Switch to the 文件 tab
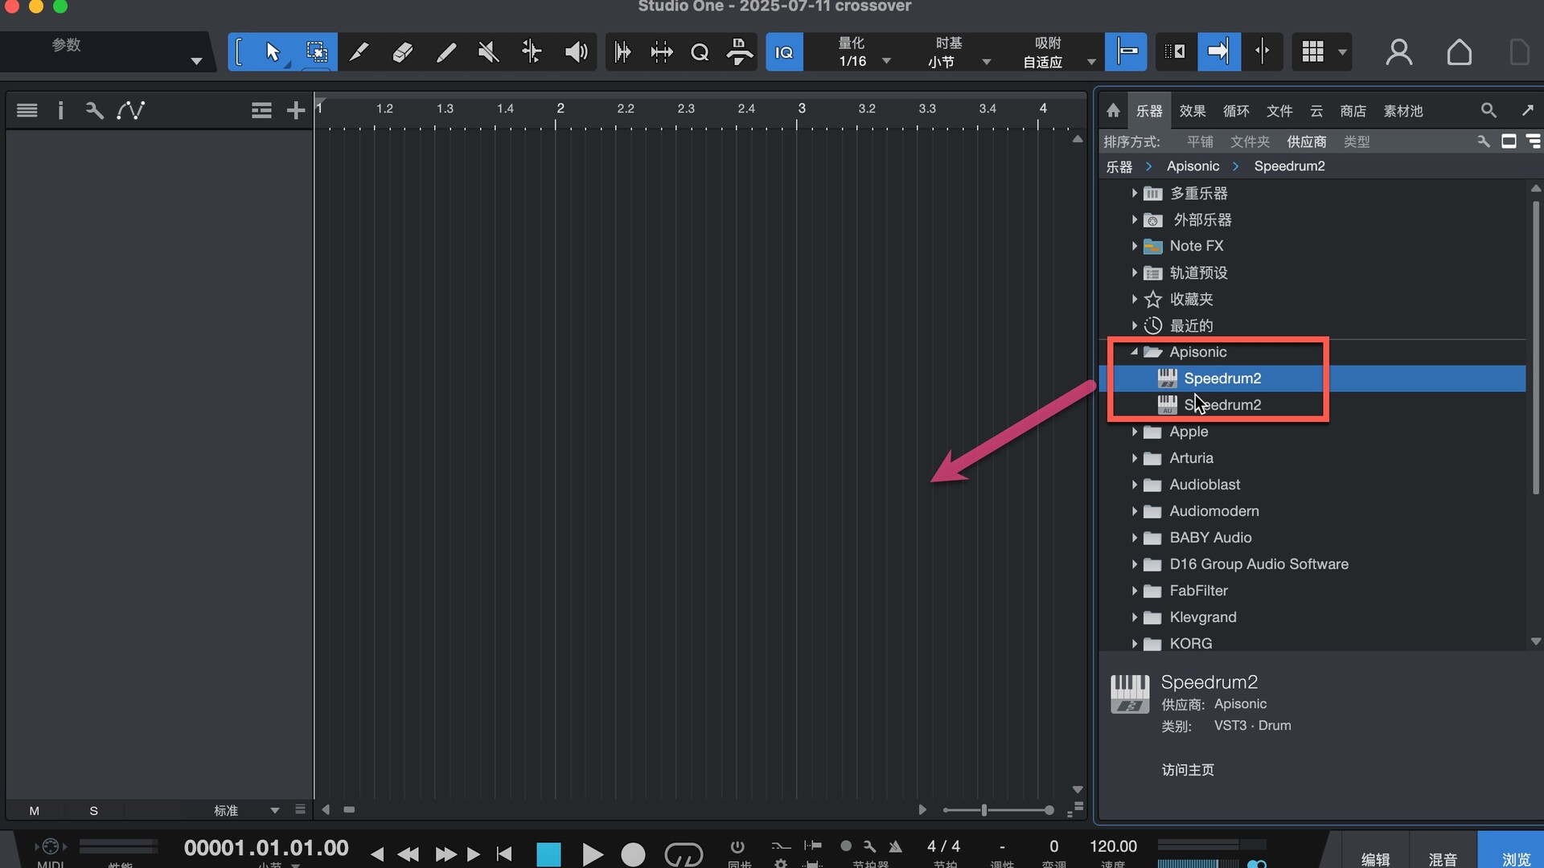The image size is (1544, 868). pyautogui.click(x=1279, y=111)
